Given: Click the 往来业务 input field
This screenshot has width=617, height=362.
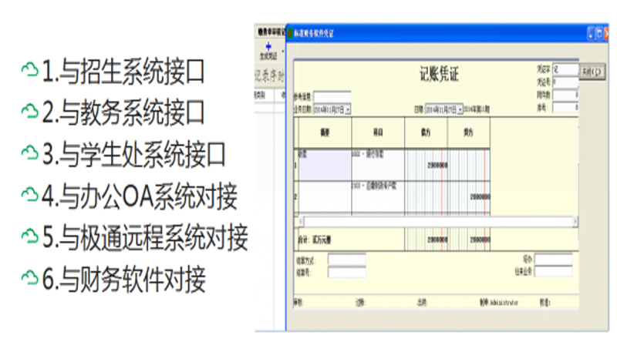Looking at the screenshot, I should (x=554, y=271).
